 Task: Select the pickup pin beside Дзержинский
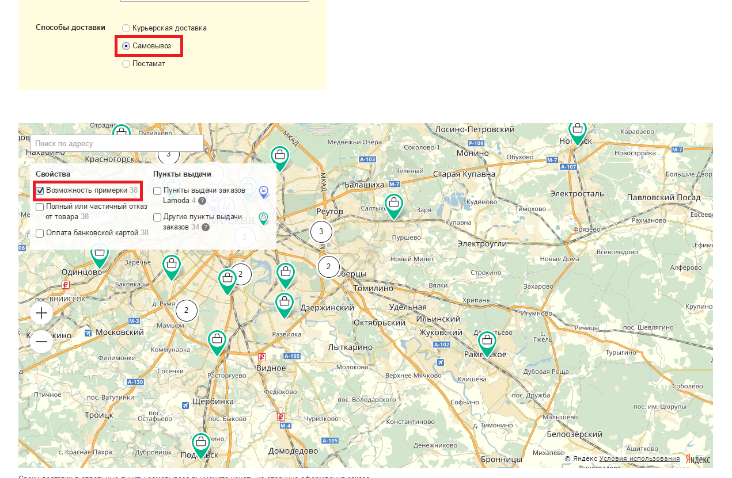(285, 305)
